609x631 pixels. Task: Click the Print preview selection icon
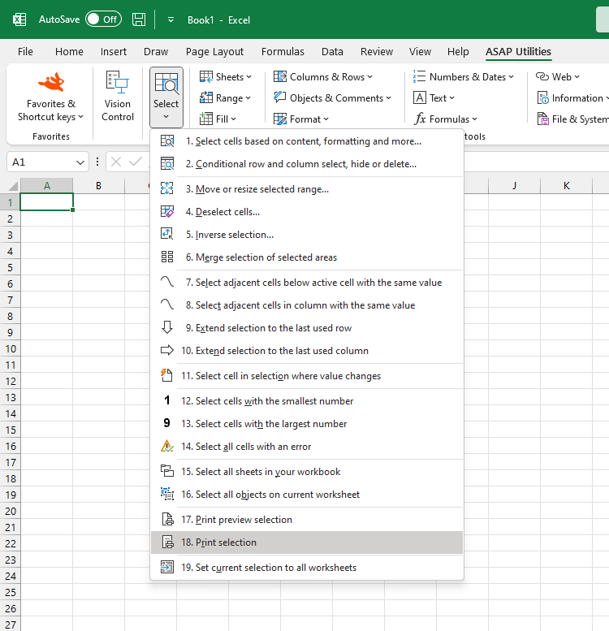(x=167, y=519)
